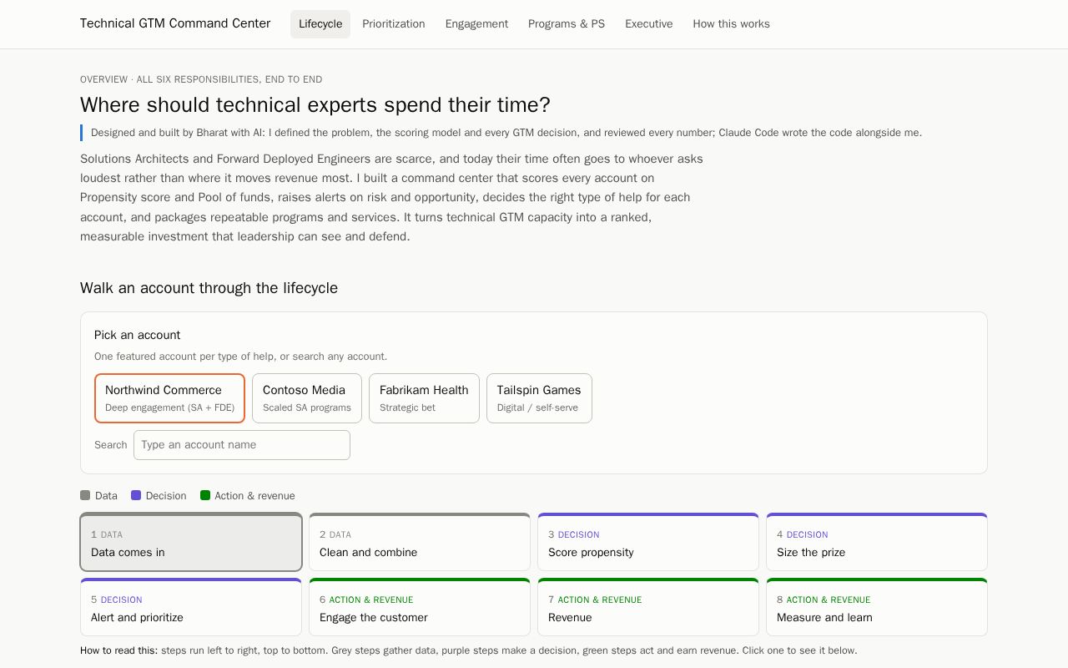
Task: Open the How this works tab
Action: pos(731,24)
